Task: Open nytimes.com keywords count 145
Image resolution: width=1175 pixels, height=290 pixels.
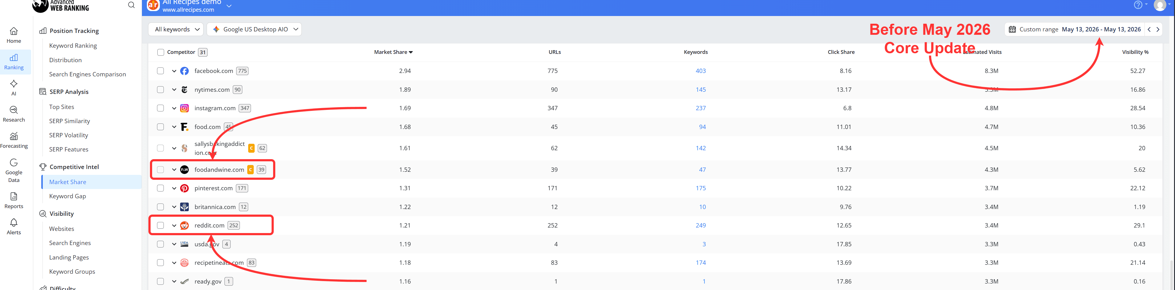Action: 701,89
